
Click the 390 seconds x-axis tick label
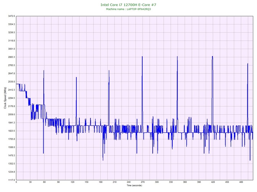199,182
